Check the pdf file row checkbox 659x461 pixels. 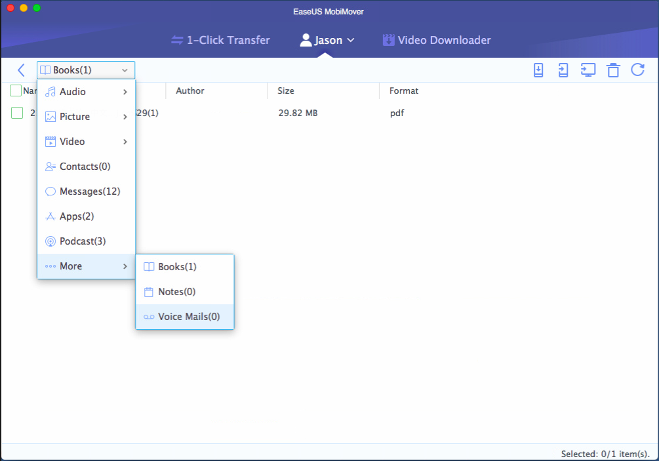[17, 113]
